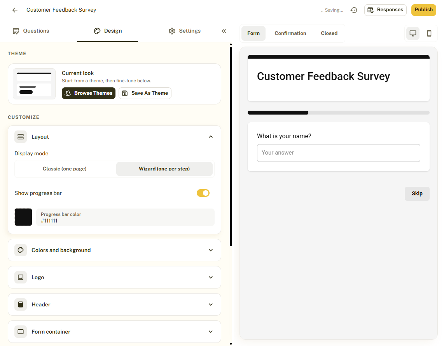Click the Colors and background palette icon
The image size is (444, 346).
point(21,250)
